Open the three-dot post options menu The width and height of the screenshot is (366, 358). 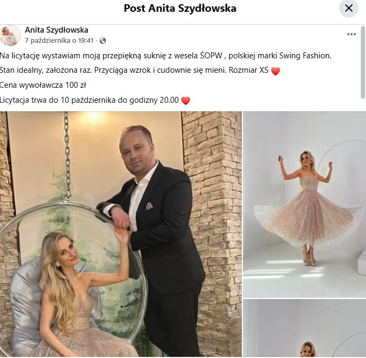click(x=352, y=34)
